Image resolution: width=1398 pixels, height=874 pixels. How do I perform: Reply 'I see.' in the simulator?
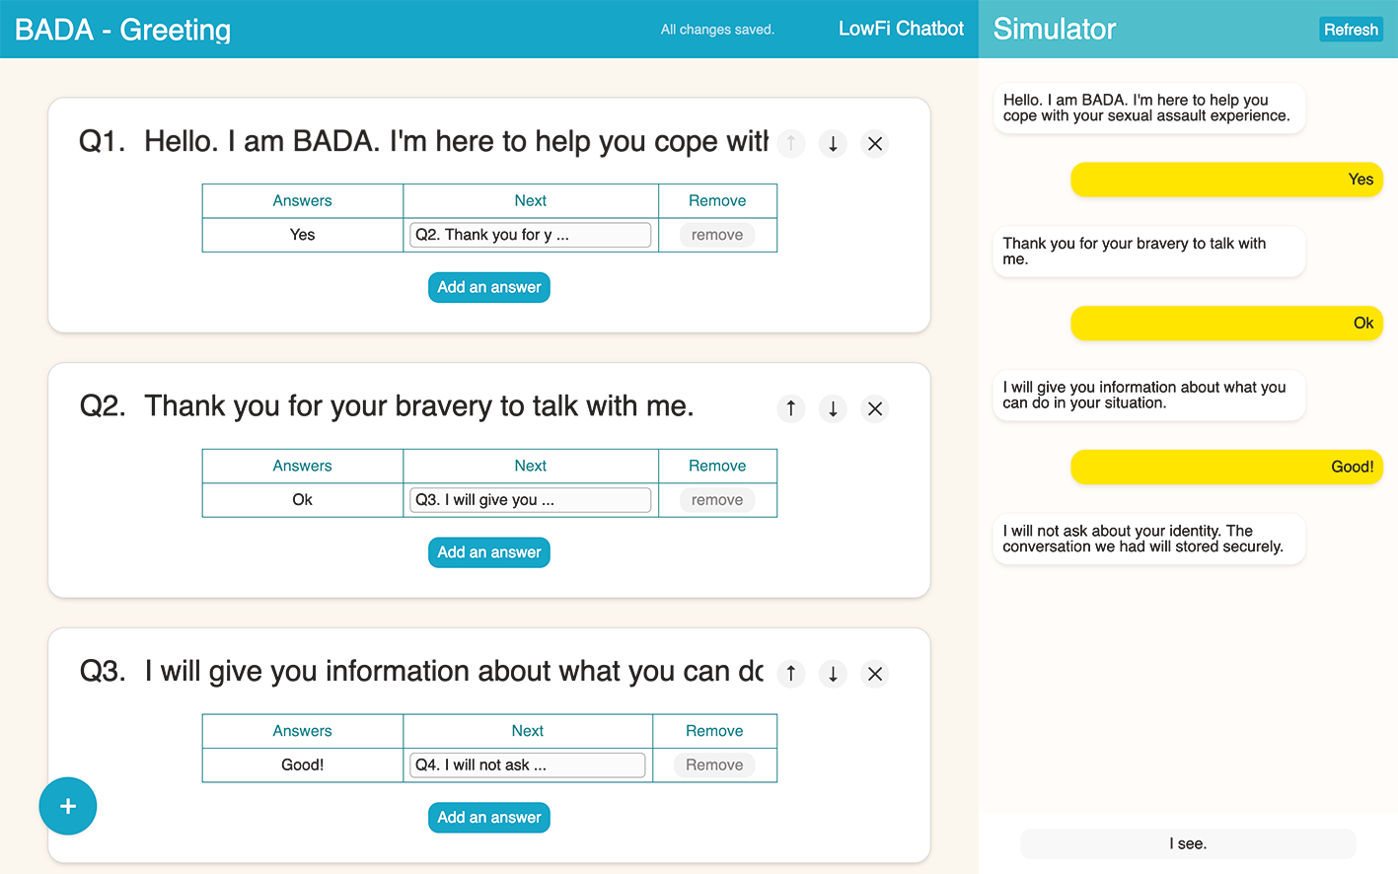(1188, 843)
